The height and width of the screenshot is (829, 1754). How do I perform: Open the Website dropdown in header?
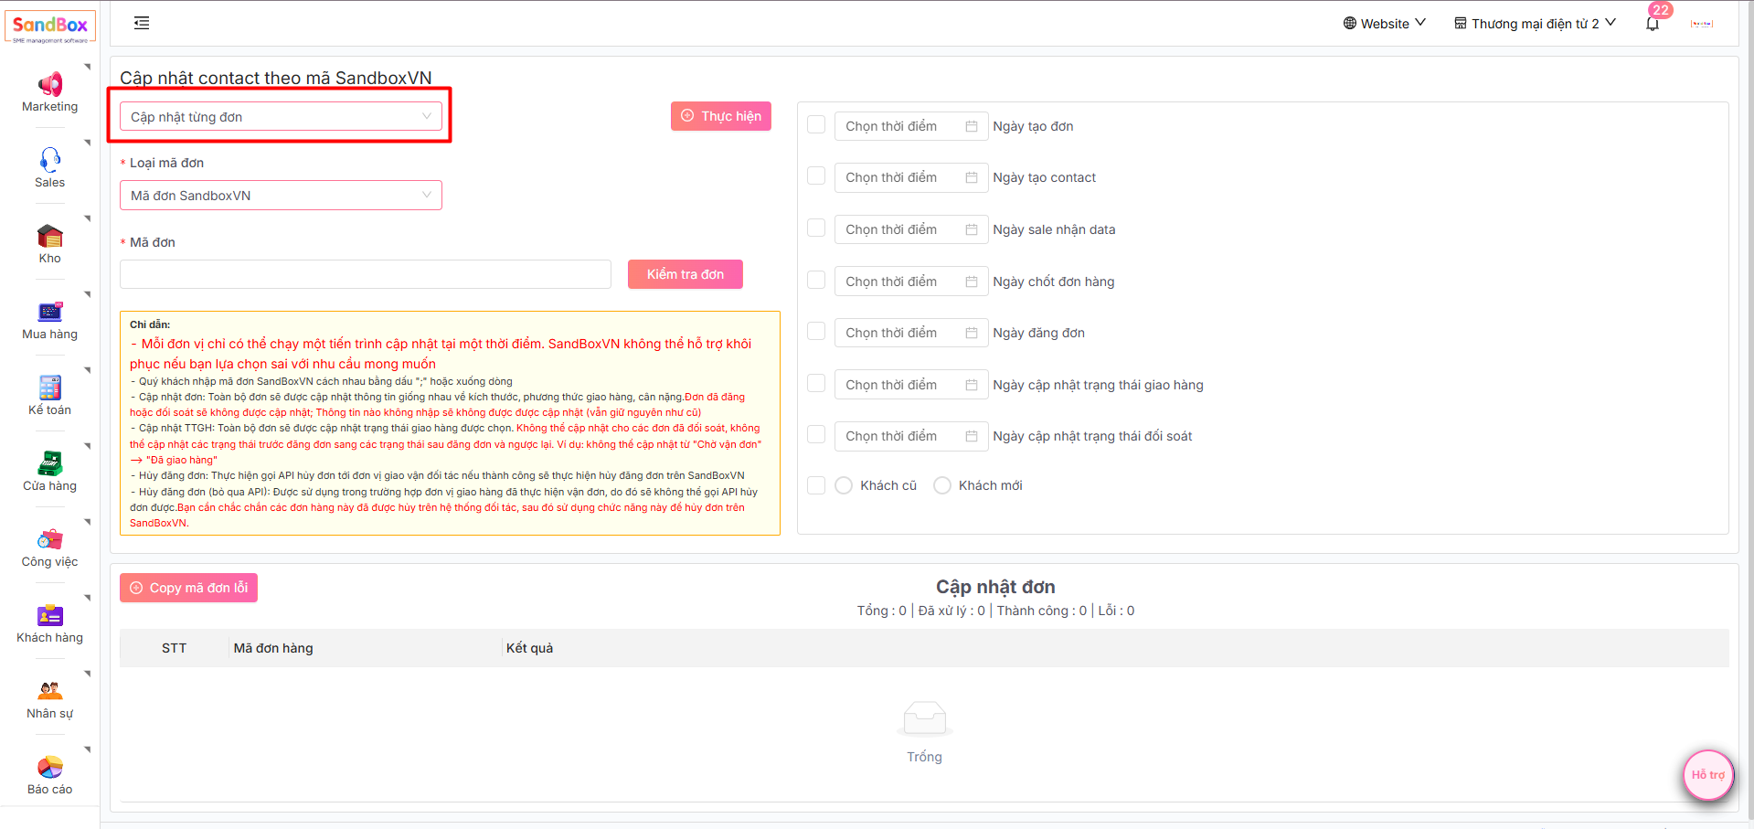(1384, 24)
